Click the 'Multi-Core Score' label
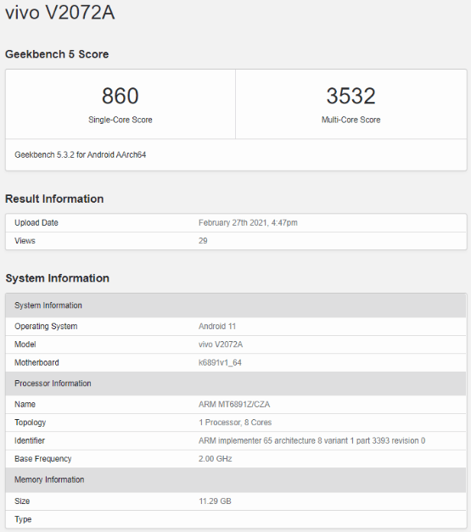471x532 pixels. pyautogui.click(x=350, y=120)
